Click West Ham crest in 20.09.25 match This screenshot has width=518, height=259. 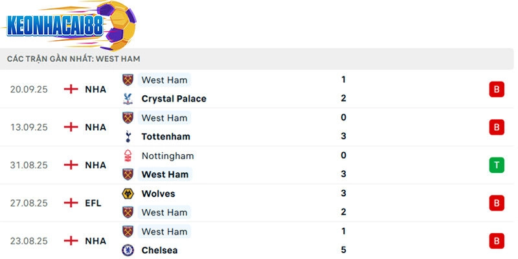(128, 80)
